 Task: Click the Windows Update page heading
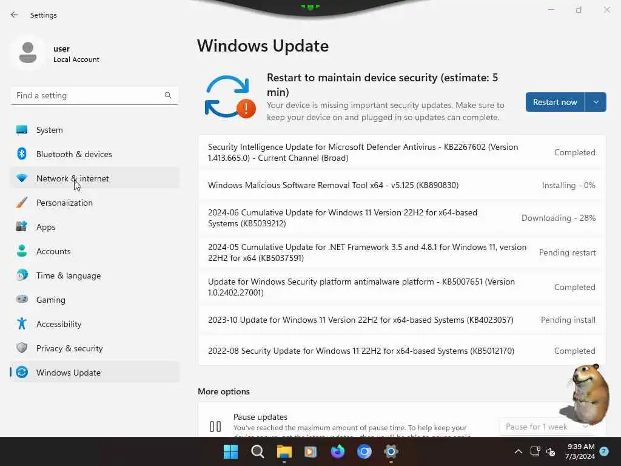point(263,46)
